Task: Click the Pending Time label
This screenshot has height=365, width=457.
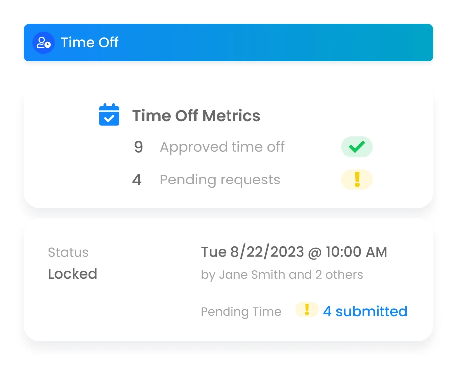Action: point(241,312)
